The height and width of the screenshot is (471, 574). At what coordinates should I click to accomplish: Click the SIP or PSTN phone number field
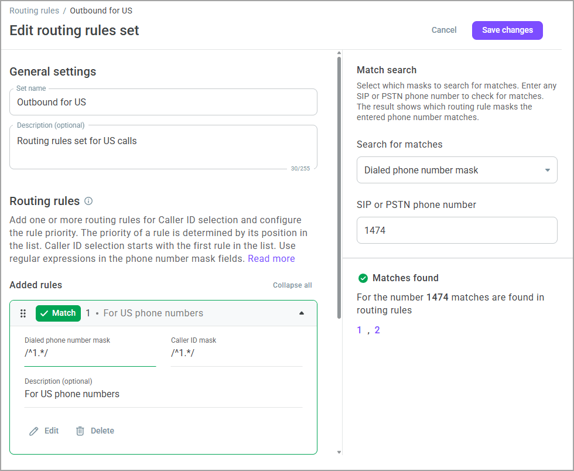(457, 230)
